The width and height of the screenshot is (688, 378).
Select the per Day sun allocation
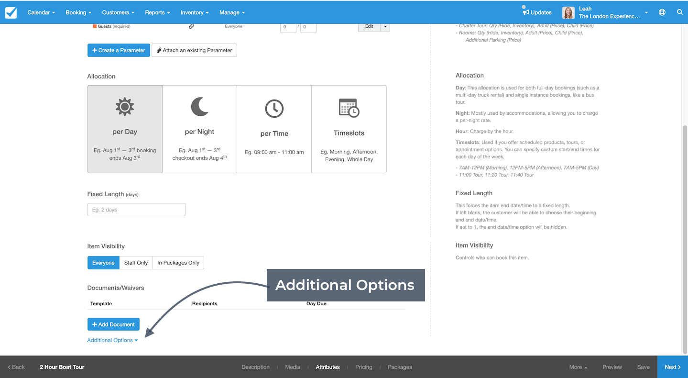pyautogui.click(x=125, y=129)
